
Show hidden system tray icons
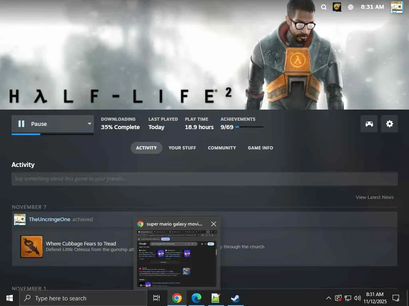[x=329, y=298]
